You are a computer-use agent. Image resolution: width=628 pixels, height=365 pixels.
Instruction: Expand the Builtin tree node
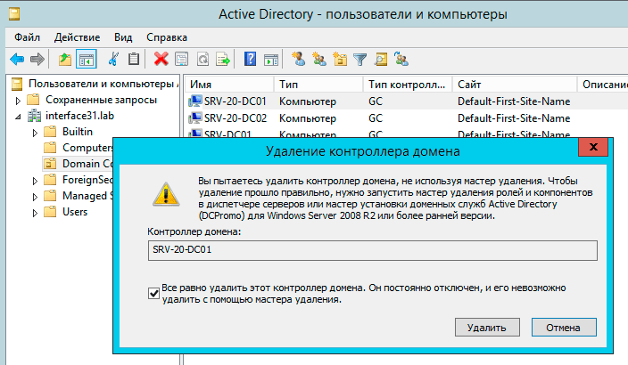34,132
